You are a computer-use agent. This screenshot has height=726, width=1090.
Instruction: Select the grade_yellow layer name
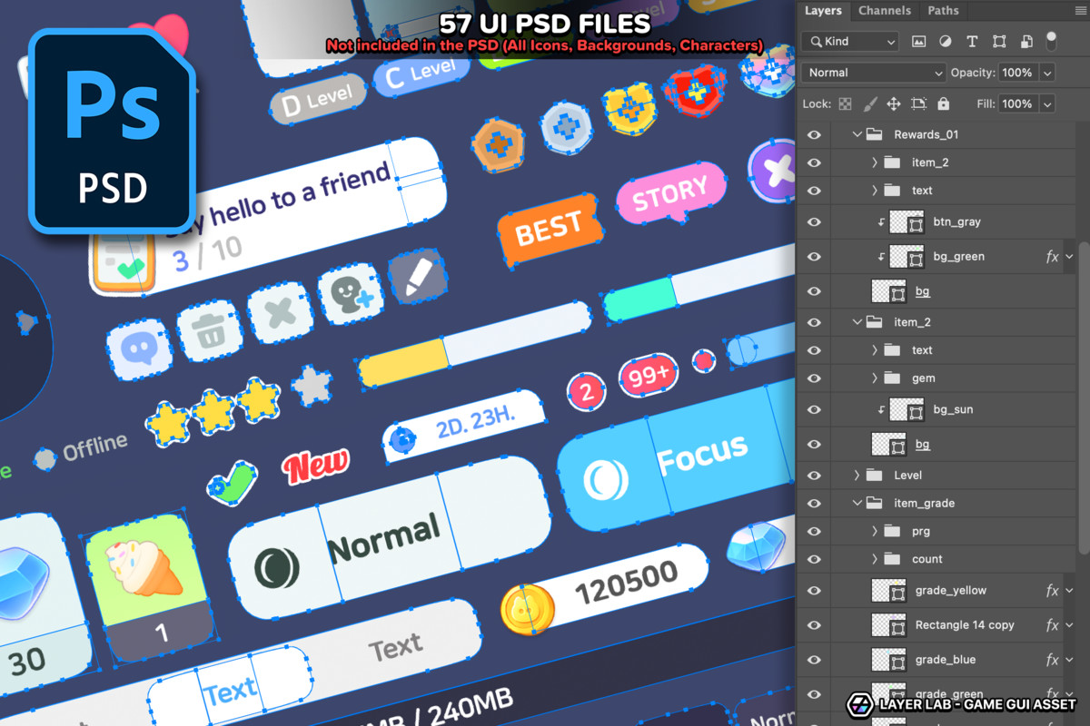click(951, 591)
